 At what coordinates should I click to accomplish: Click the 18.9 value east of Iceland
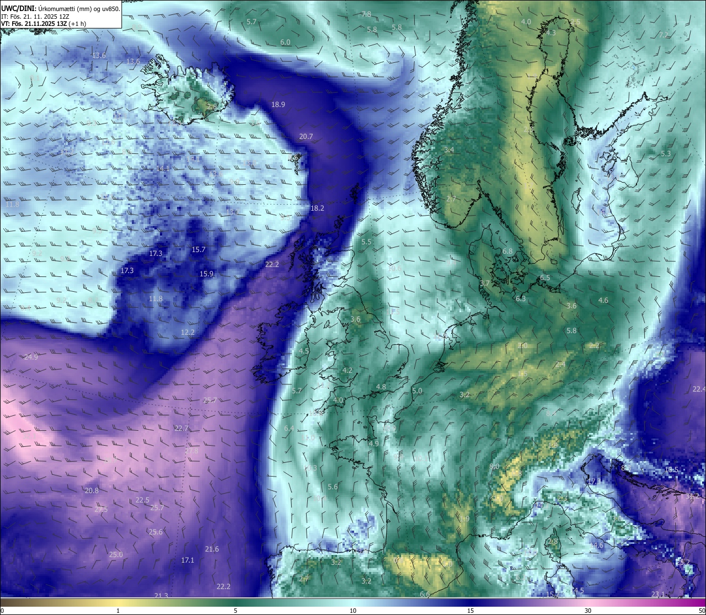click(x=278, y=104)
